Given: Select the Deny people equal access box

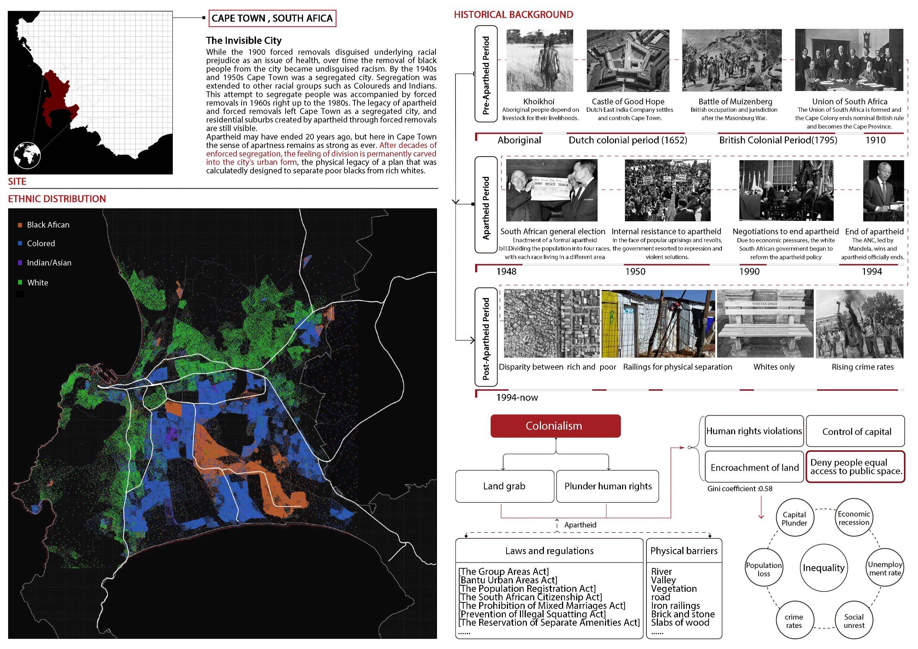Looking at the screenshot, I should click(855, 467).
